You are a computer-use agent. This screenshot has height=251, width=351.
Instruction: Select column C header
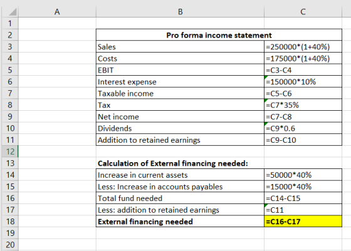[x=303, y=12]
